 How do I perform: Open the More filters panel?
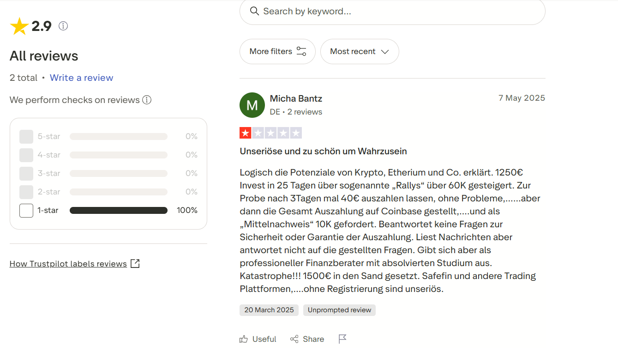pyautogui.click(x=277, y=51)
